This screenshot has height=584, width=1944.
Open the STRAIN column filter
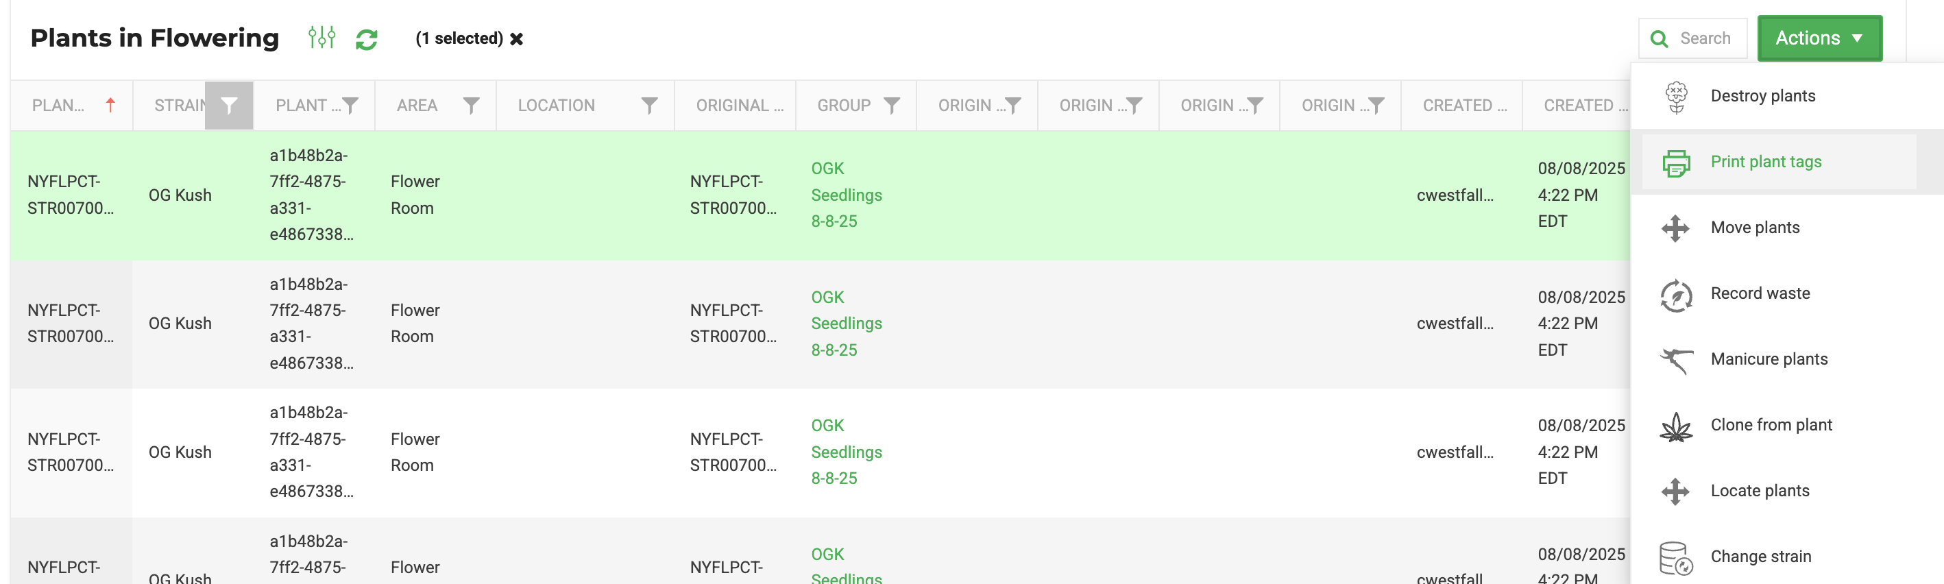click(229, 106)
